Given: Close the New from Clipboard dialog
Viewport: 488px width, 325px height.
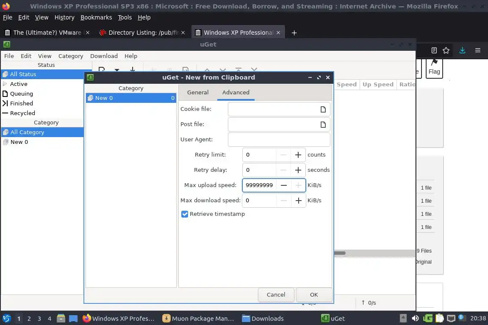Looking at the screenshot, I should point(328,77).
